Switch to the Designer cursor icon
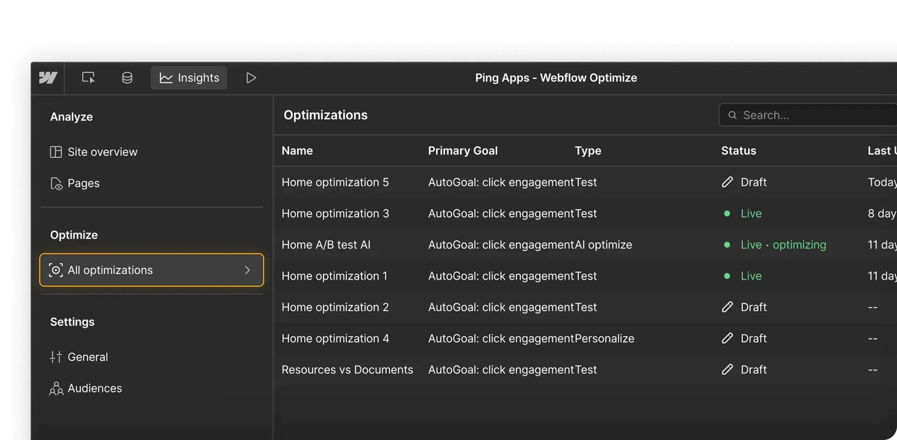Viewport: 897px width, 440px height. (x=88, y=78)
